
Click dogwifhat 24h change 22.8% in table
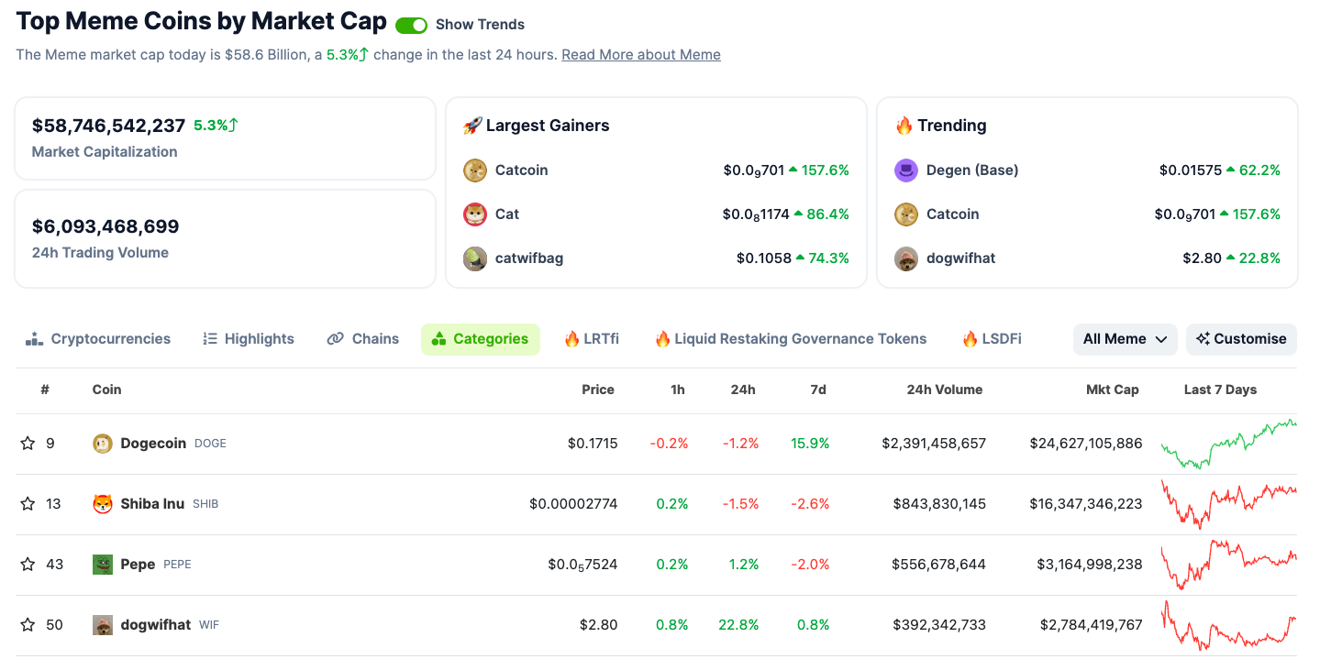pyautogui.click(x=738, y=625)
